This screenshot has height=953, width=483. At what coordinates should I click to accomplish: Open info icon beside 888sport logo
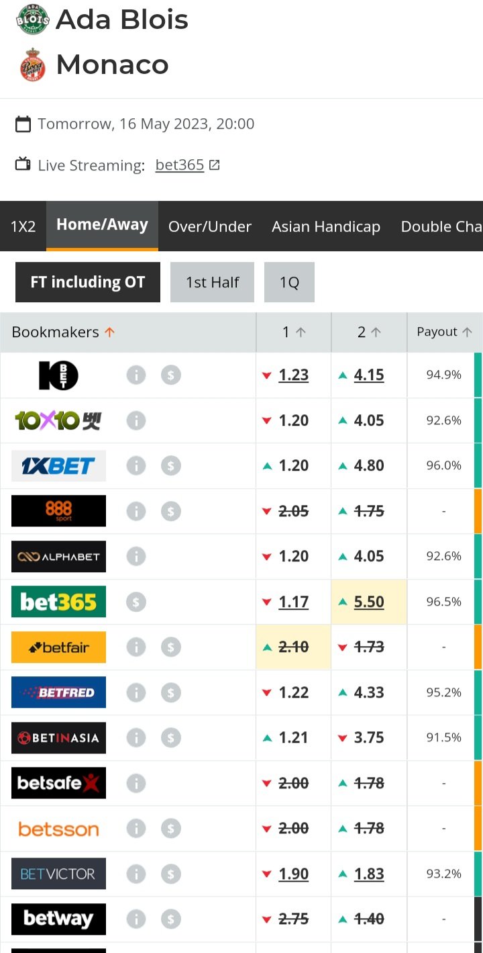136,511
